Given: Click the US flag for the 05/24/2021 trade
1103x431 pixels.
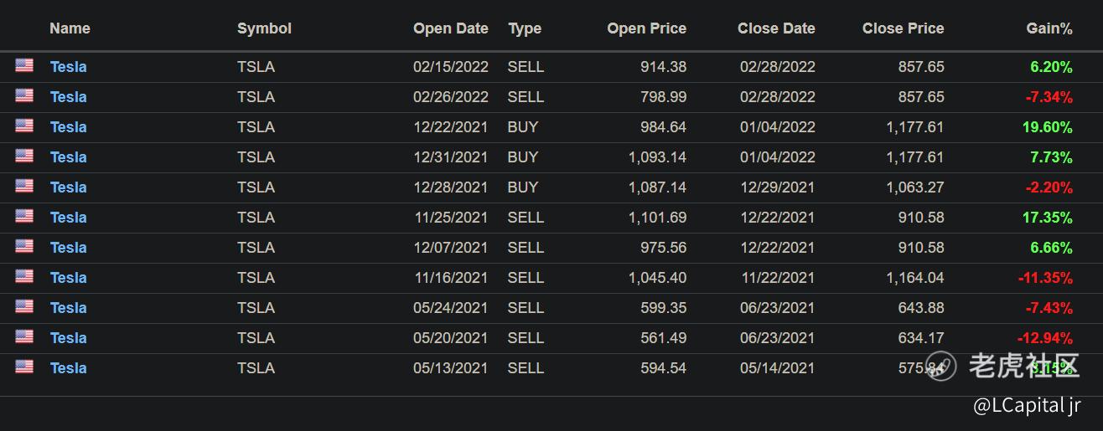Looking at the screenshot, I should click(x=24, y=306).
